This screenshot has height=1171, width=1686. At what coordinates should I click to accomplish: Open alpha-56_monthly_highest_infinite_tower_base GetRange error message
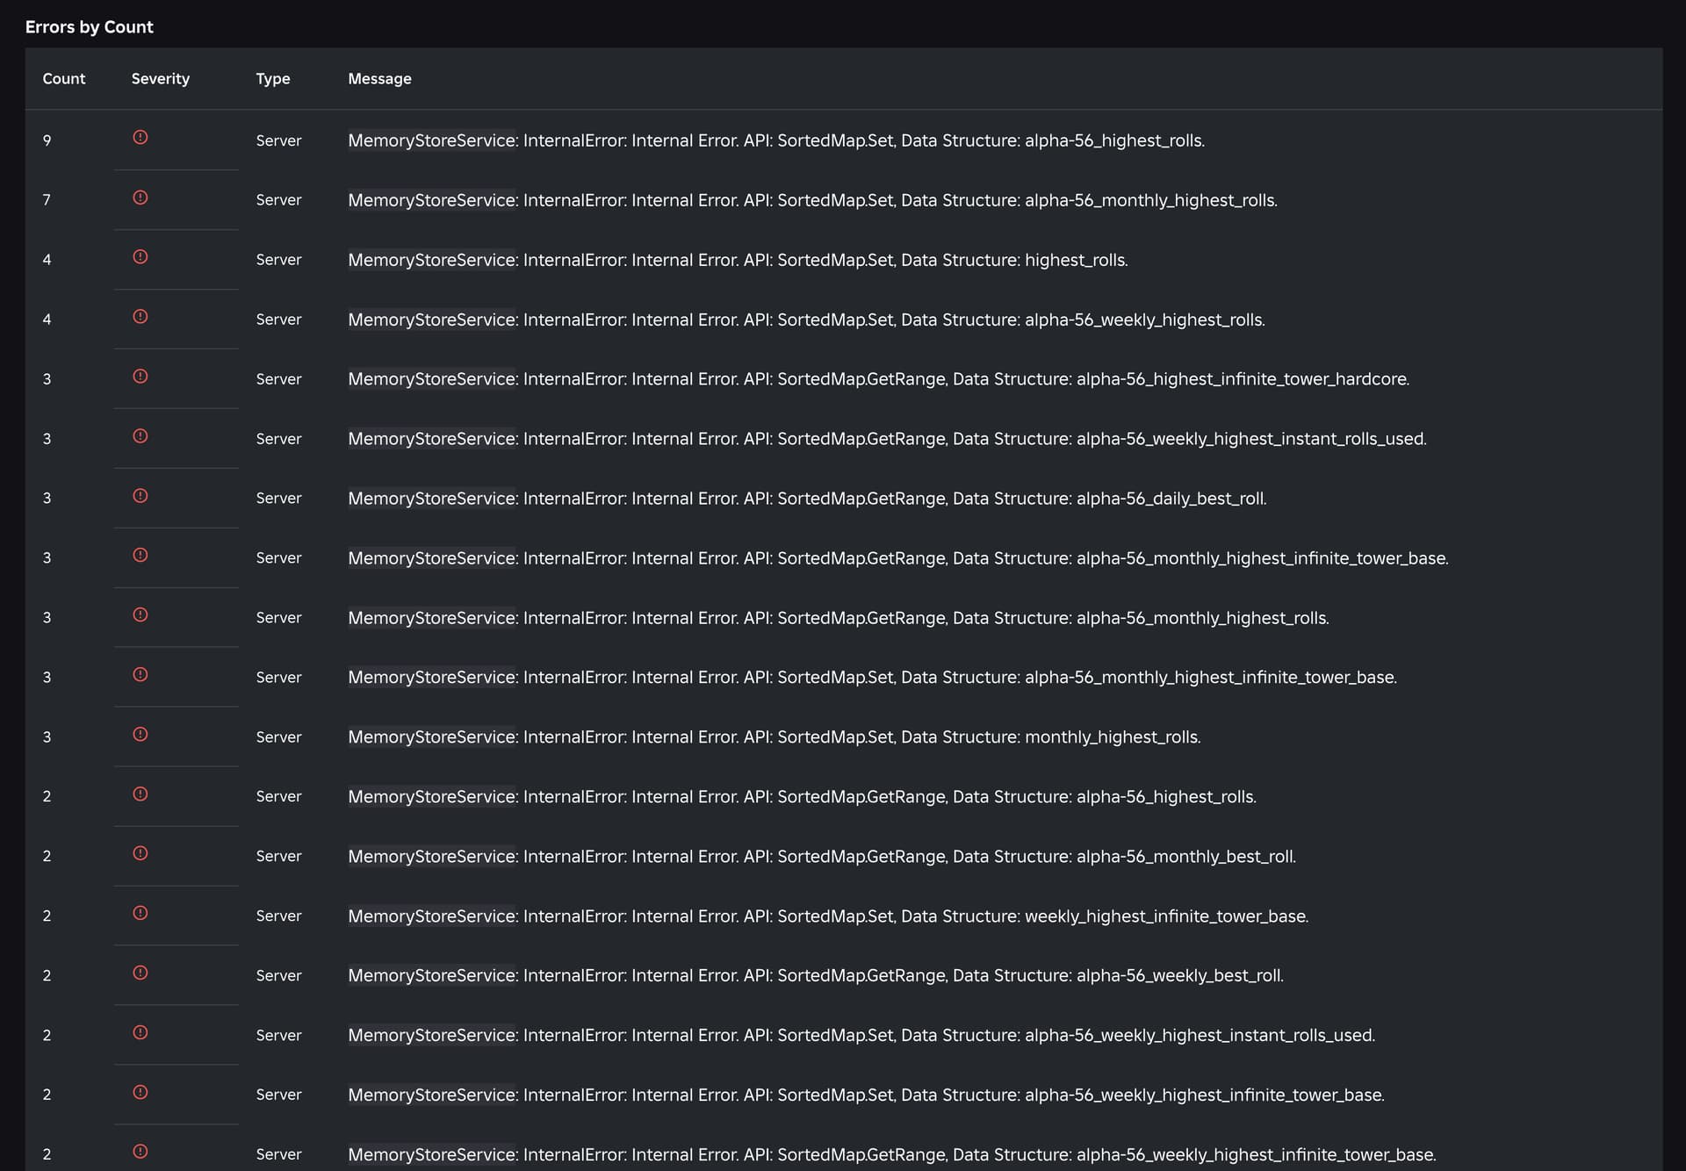[897, 558]
